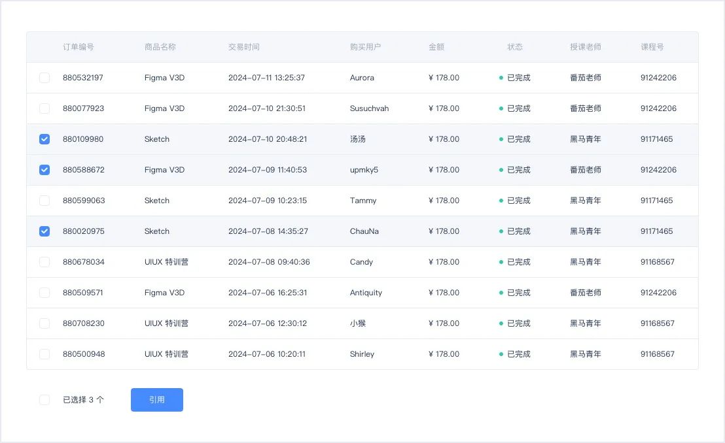The width and height of the screenshot is (725, 443).
Task: Click timestamp 2024-07-10 20:48:21
Action: point(267,139)
